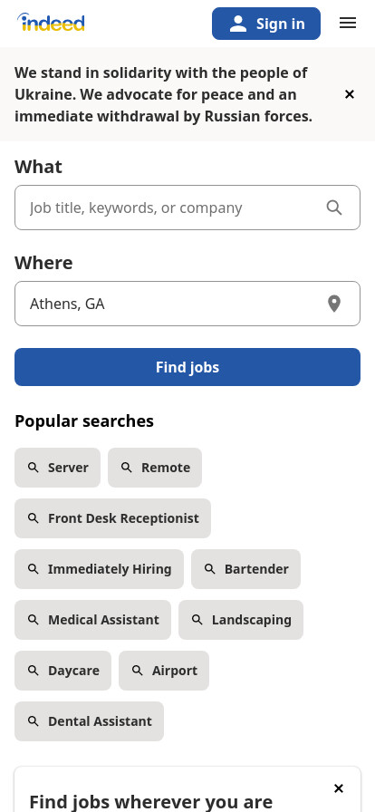Open Medical Assistant job search

(92, 620)
